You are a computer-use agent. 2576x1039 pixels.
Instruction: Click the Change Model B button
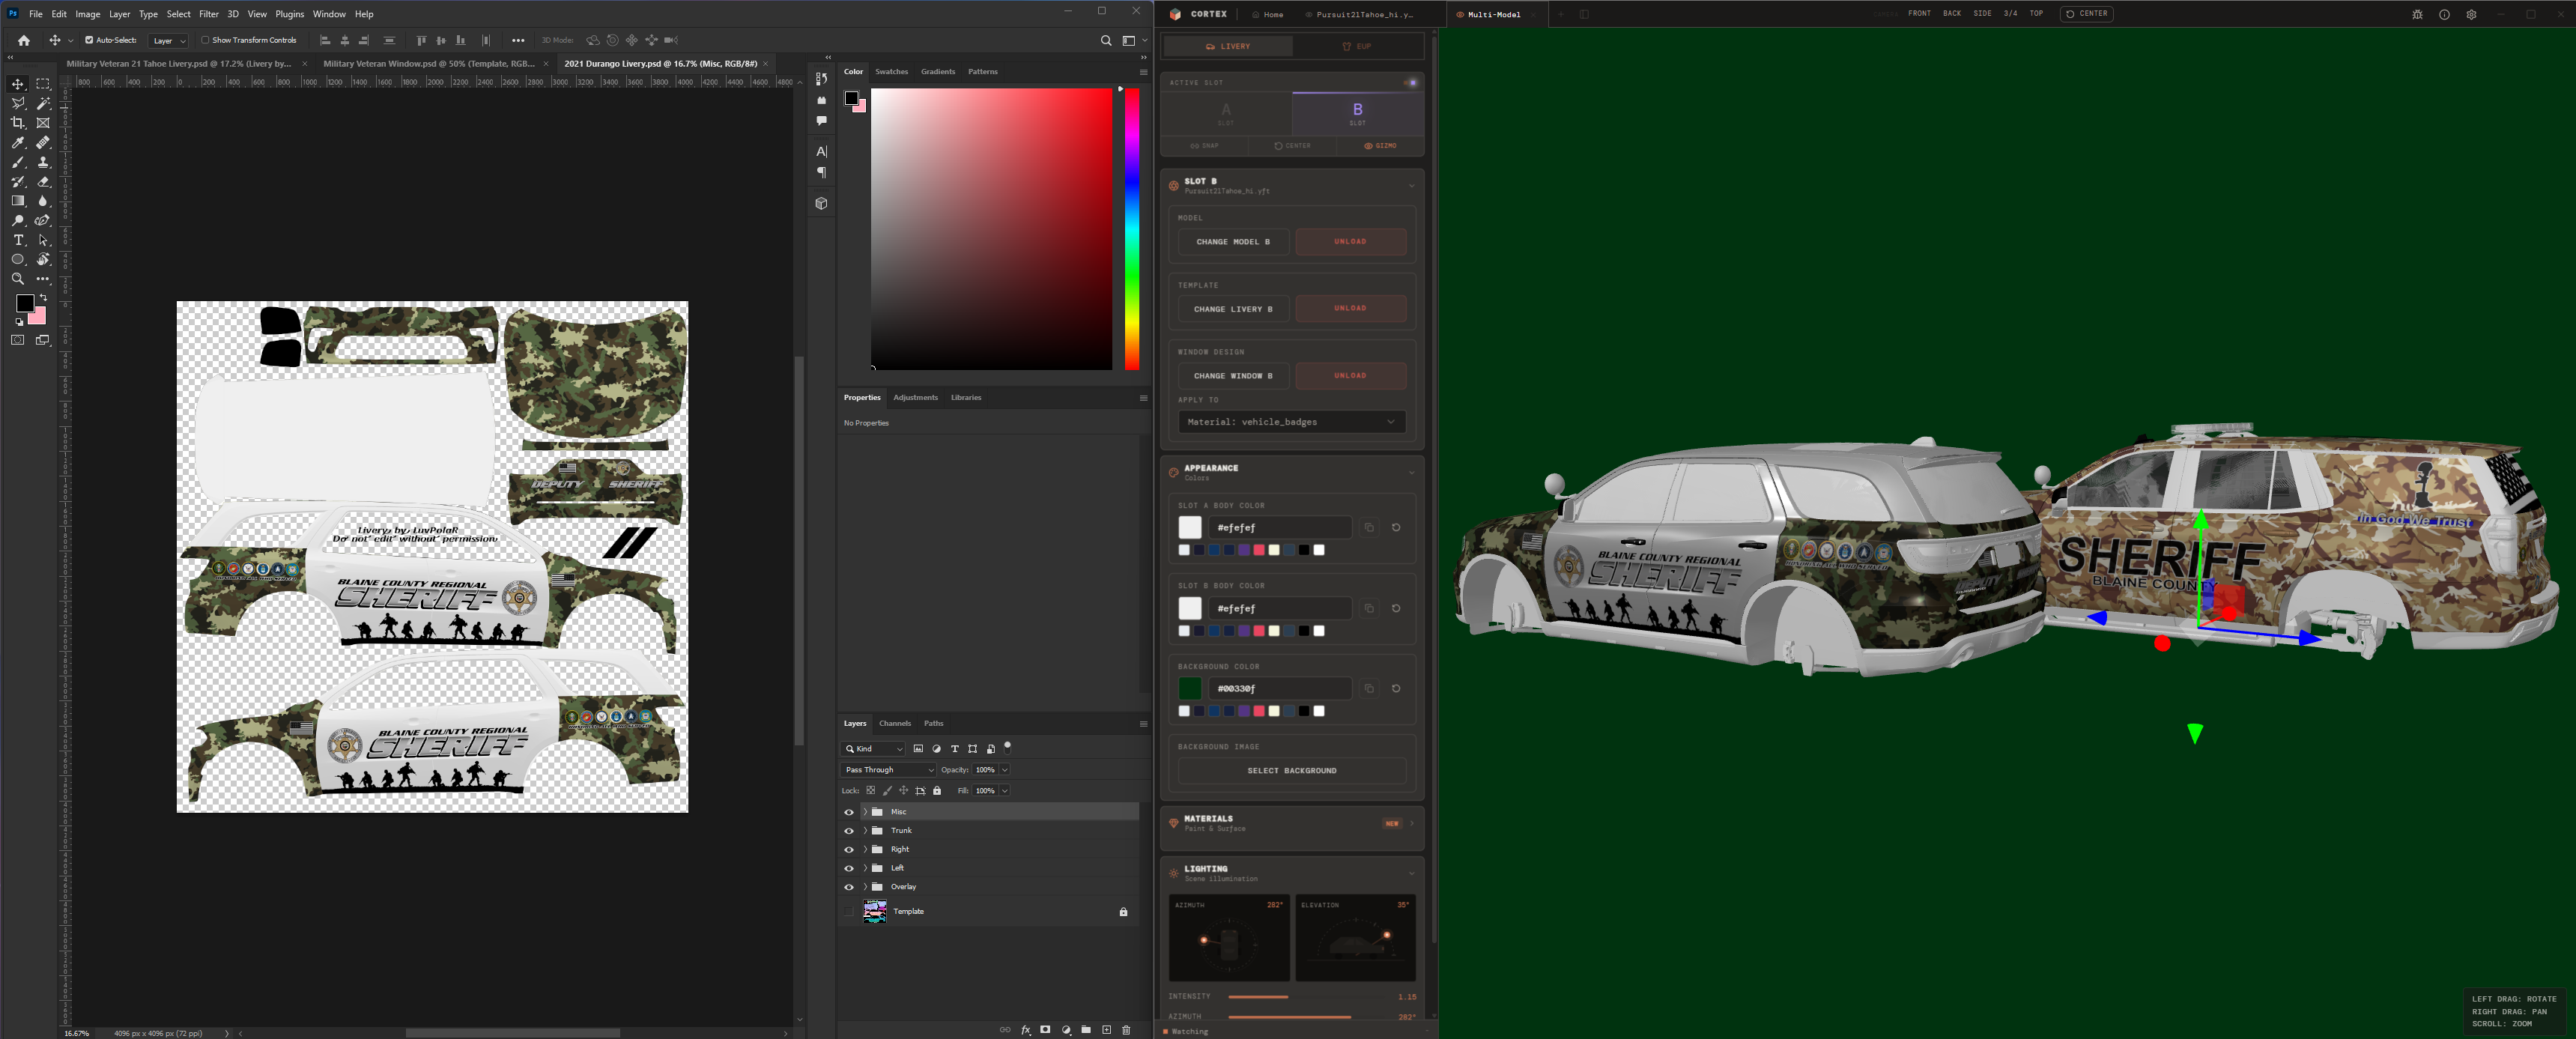point(1233,242)
